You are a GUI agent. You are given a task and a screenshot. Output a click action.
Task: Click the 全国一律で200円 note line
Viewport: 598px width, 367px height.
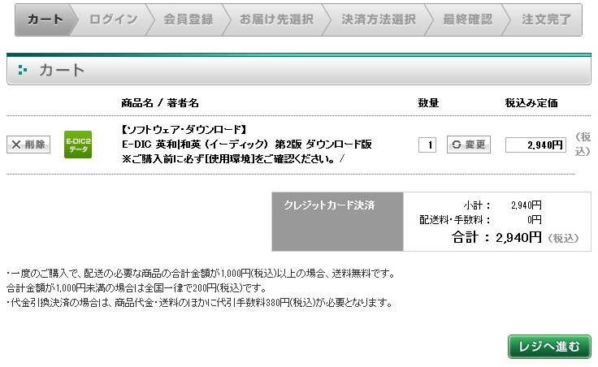136,287
